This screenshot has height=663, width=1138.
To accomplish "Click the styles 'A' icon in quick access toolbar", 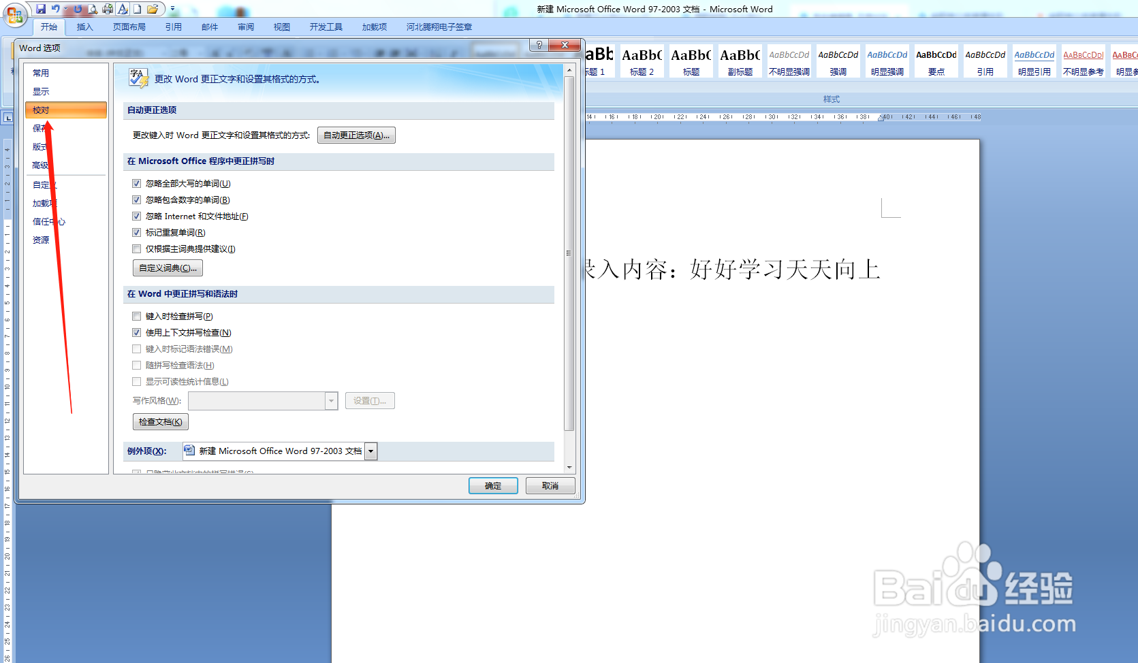I will pyautogui.click(x=123, y=9).
